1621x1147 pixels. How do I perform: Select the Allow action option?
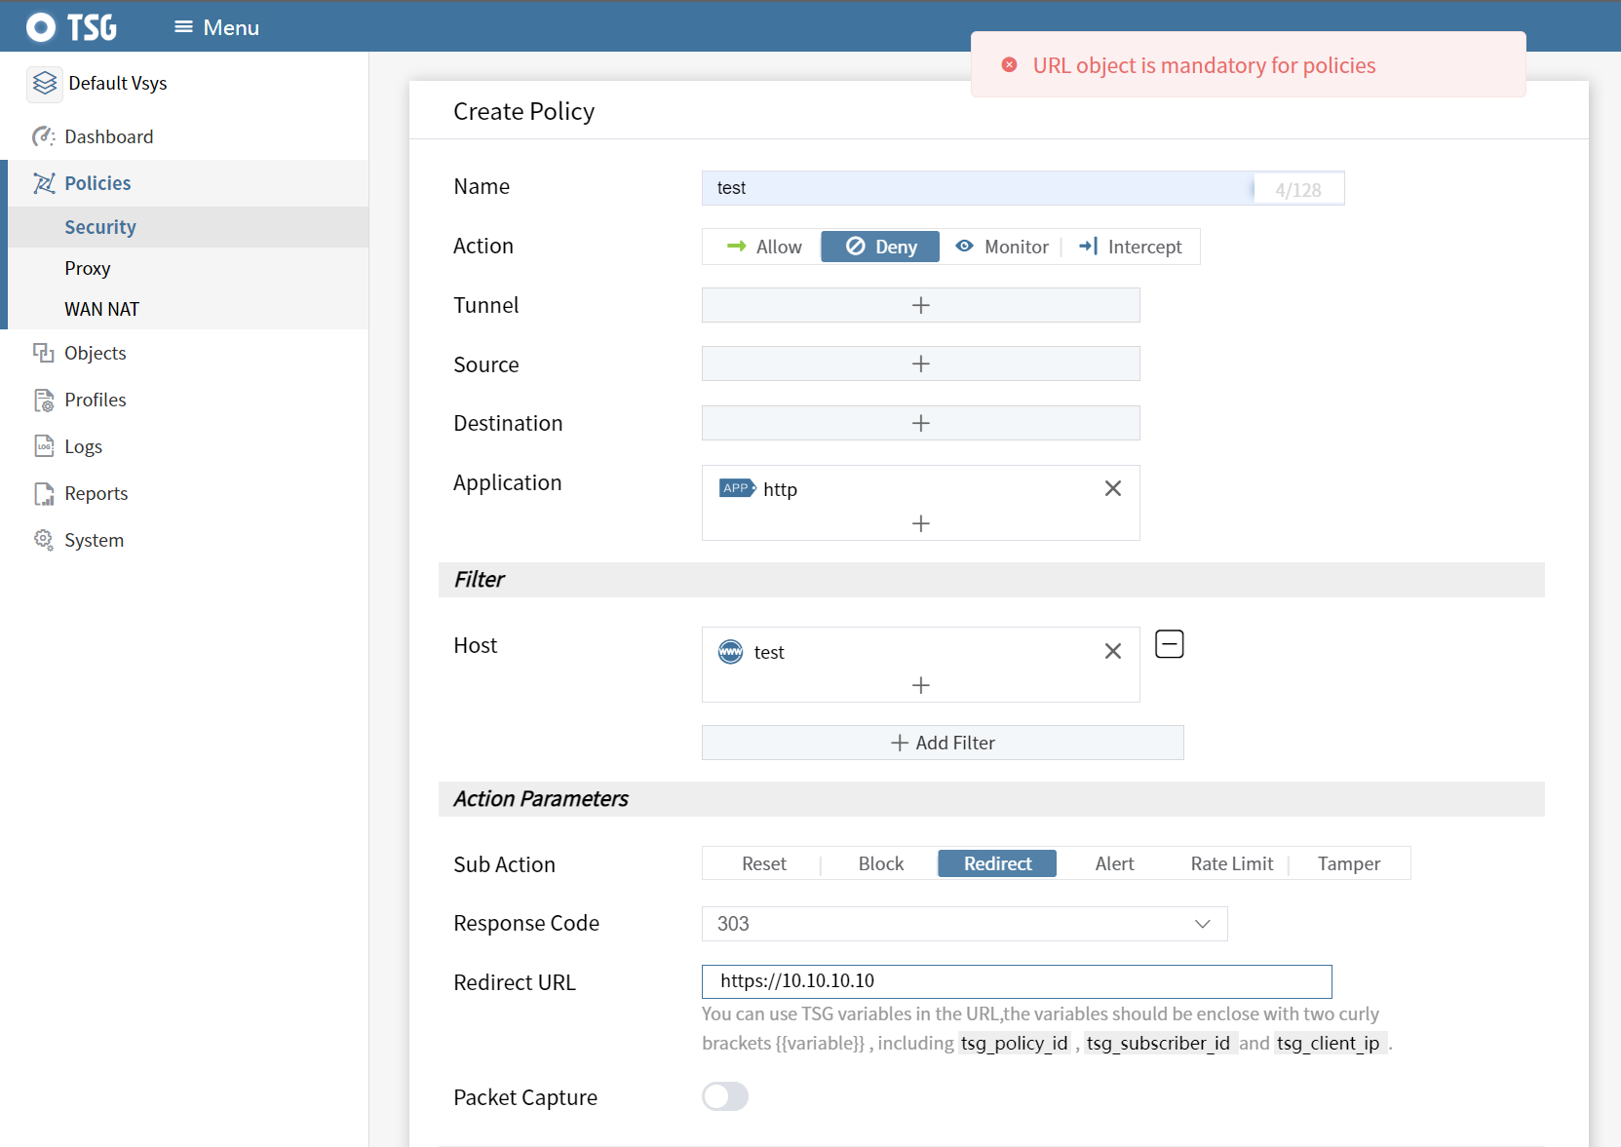(764, 247)
